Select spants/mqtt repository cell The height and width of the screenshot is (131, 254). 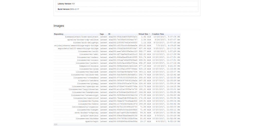pyautogui.click(x=92, y=121)
